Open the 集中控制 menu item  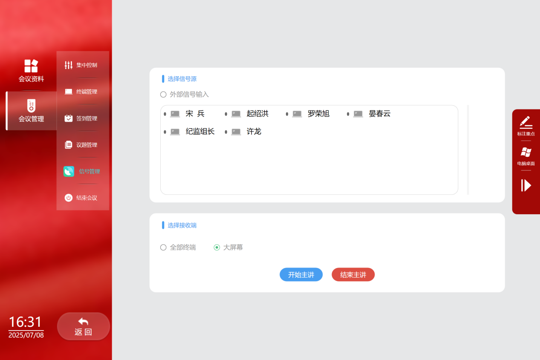tap(83, 65)
